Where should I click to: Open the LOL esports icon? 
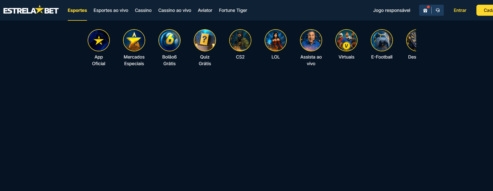(276, 40)
